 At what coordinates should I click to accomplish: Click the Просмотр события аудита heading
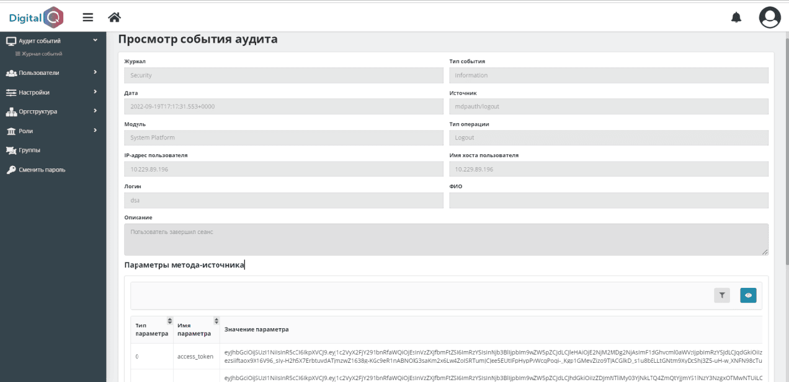pyautogui.click(x=198, y=40)
